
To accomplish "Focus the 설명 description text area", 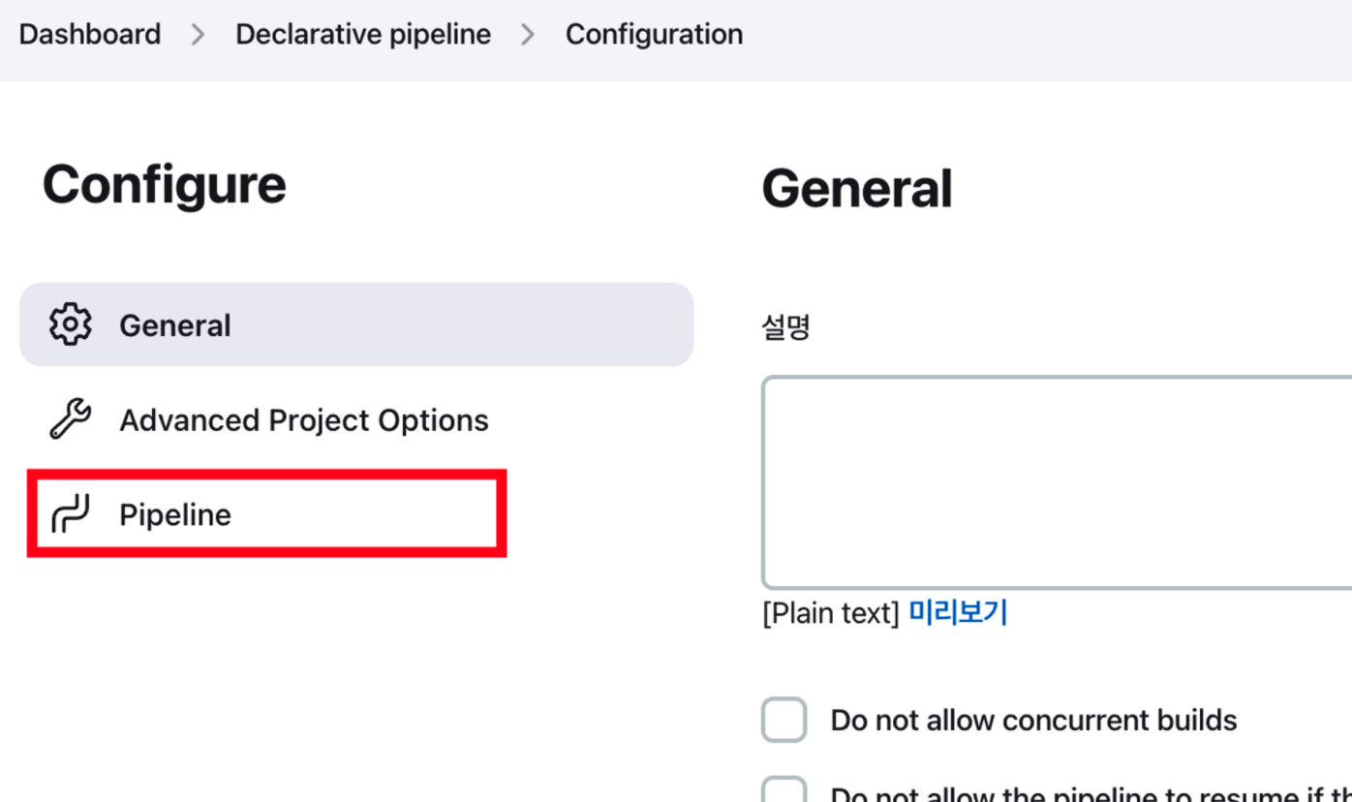I will click(x=1057, y=482).
